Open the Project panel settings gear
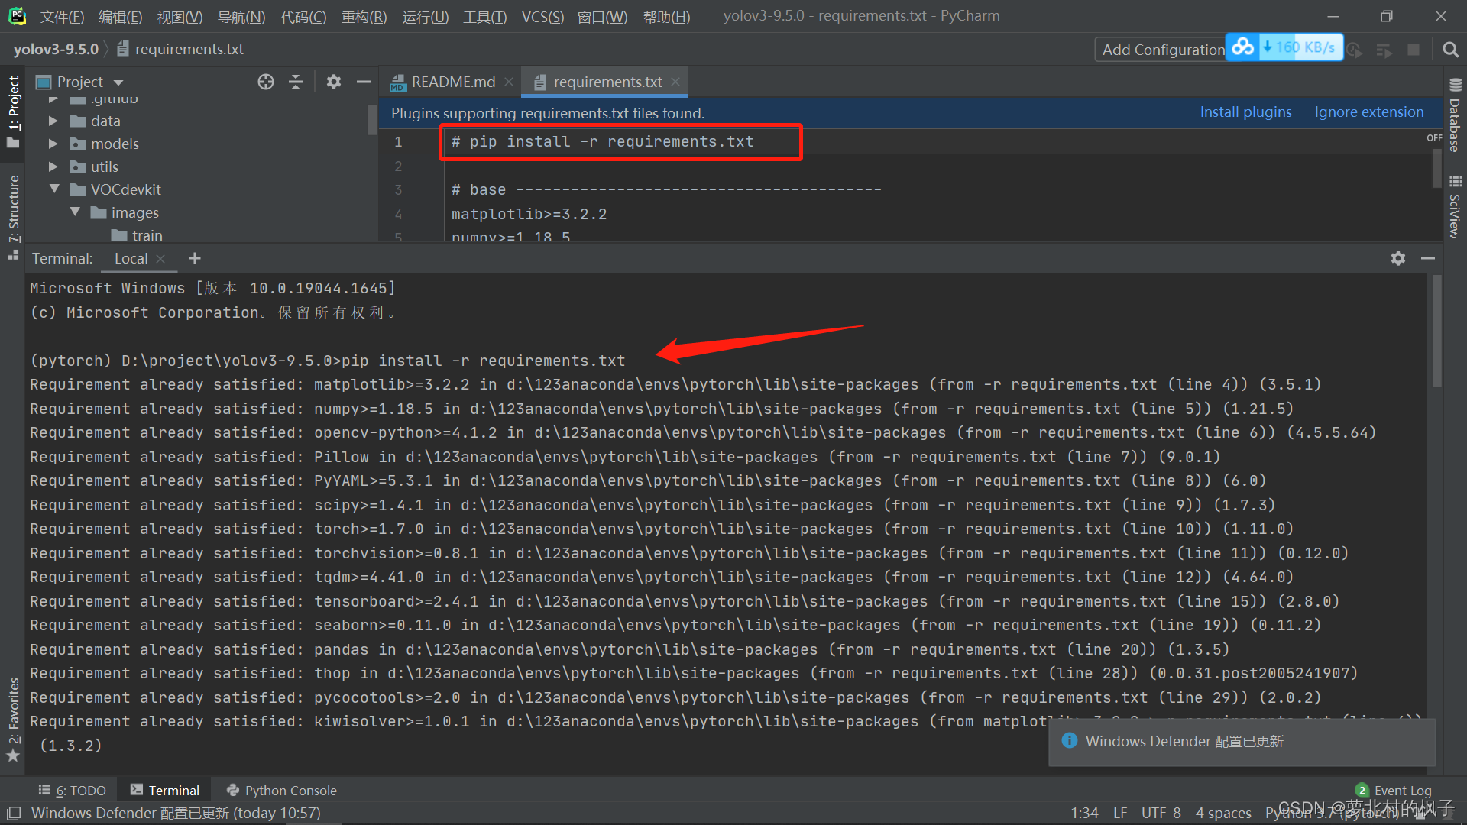Screen dimensions: 1467x825 point(334,82)
